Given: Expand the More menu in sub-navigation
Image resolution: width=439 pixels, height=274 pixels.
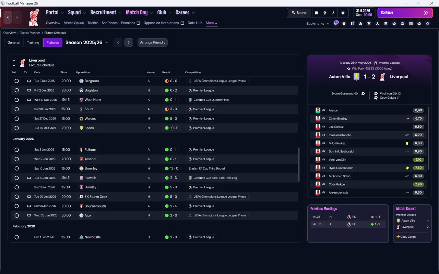Looking at the screenshot, I should coord(212,23).
